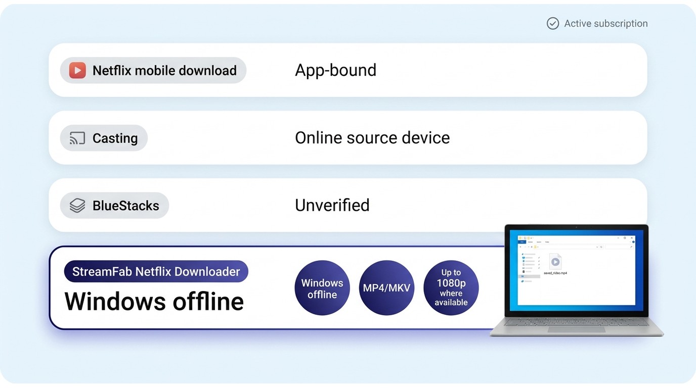Click the blue help icon in Explorer ribbon
696x388 pixels.
click(633, 242)
